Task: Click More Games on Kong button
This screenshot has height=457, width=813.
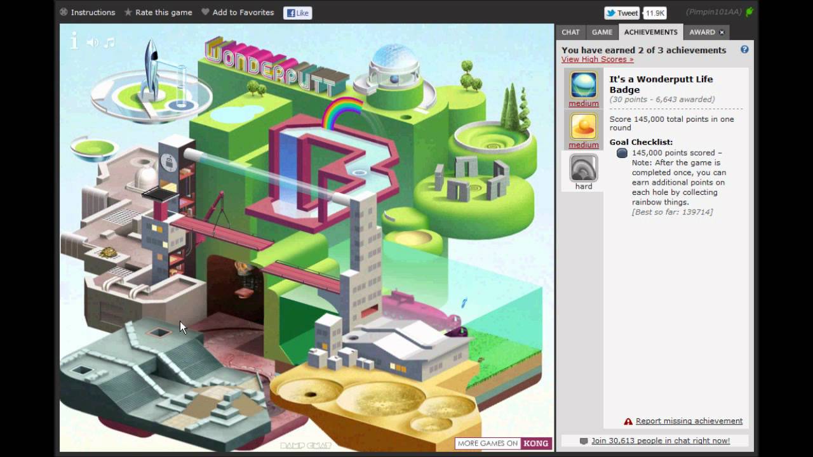Action: [x=503, y=444]
